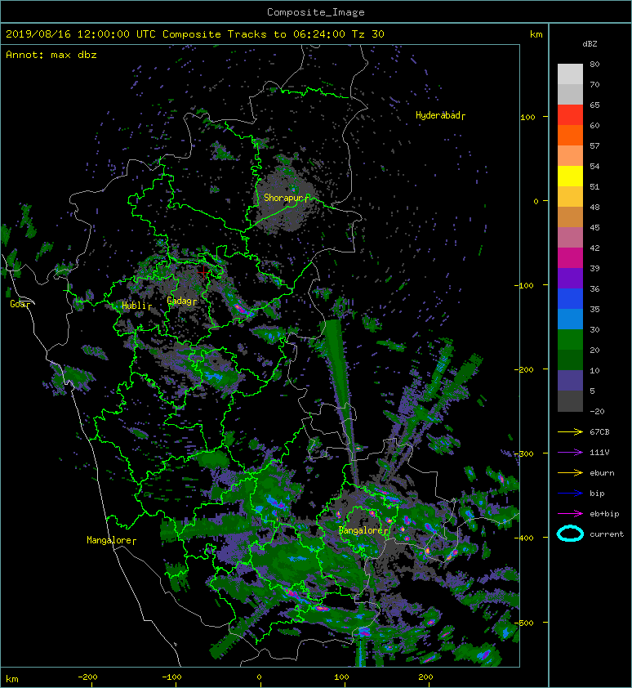Click the Bangalore city label
This screenshot has width=632, height=688.
click(x=363, y=530)
